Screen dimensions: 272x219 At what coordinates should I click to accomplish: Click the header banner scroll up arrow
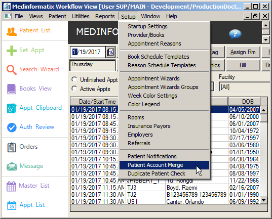click(265, 26)
